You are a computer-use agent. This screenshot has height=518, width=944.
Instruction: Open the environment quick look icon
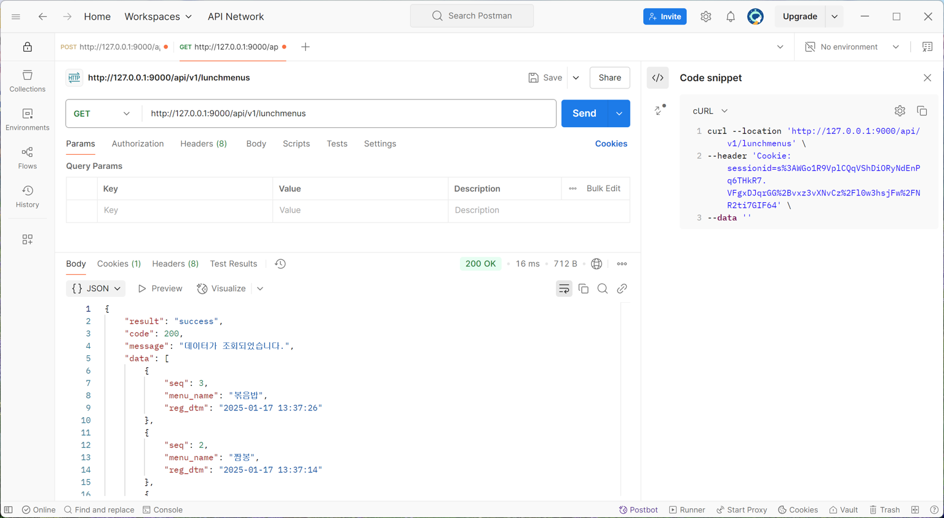point(927,47)
